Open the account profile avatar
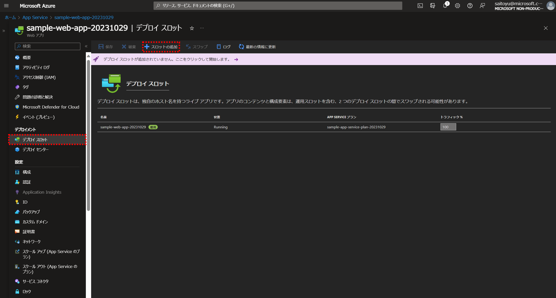 pyautogui.click(x=550, y=6)
